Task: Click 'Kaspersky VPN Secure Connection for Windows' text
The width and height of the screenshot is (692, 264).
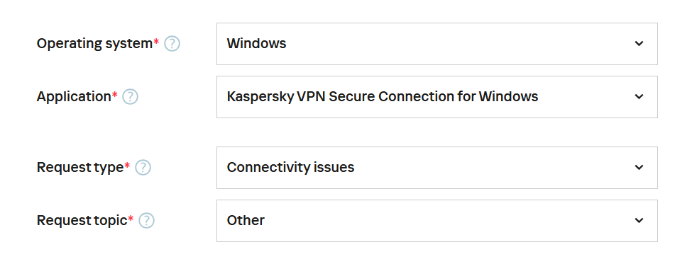Action: tap(383, 97)
